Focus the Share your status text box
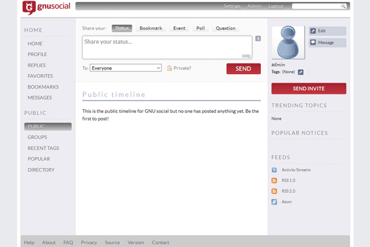370x247 pixels. (x=166, y=46)
